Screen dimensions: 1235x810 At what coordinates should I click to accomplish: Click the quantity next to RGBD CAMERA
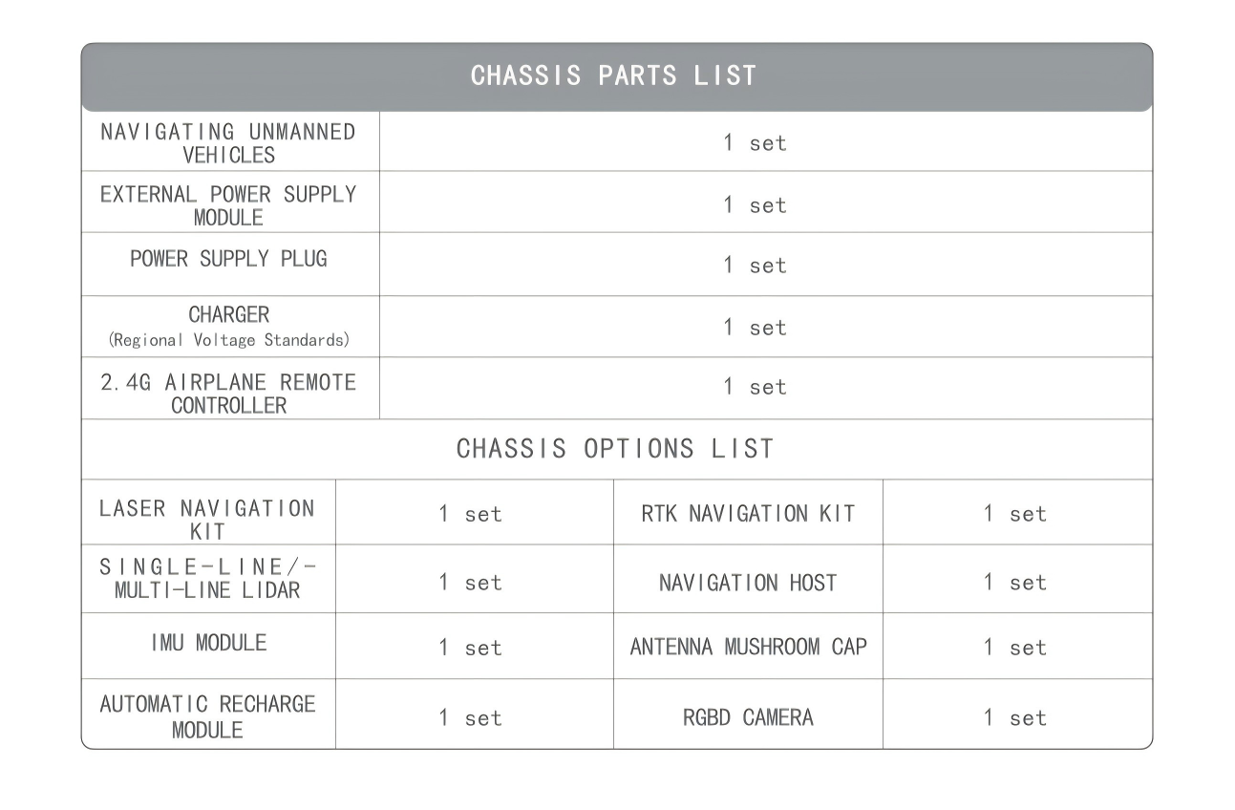[1015, 718]
